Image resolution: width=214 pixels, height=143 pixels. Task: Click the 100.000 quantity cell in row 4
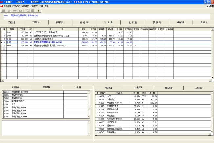pyautogui.click(x=23, y=42)
